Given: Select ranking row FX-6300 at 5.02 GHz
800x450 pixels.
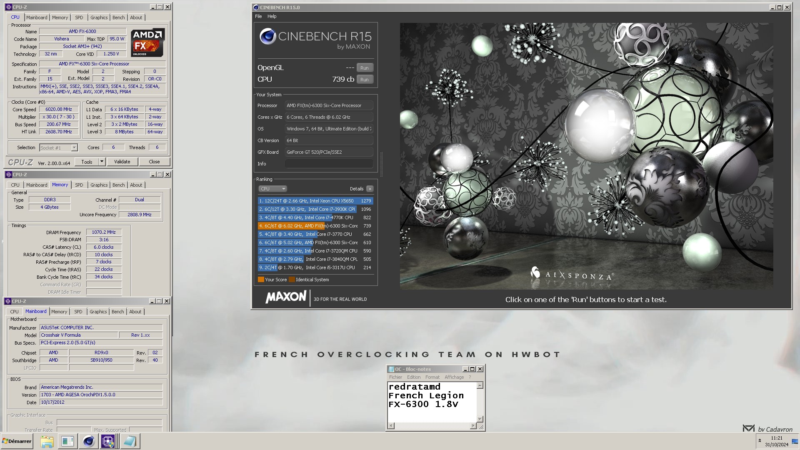Looking at the screenshot, I should pos(315,242).
